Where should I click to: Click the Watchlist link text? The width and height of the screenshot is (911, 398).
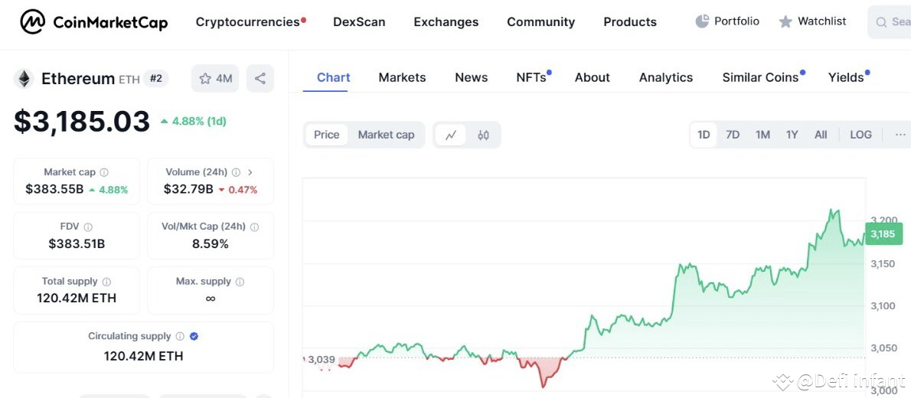pos(822,21)
